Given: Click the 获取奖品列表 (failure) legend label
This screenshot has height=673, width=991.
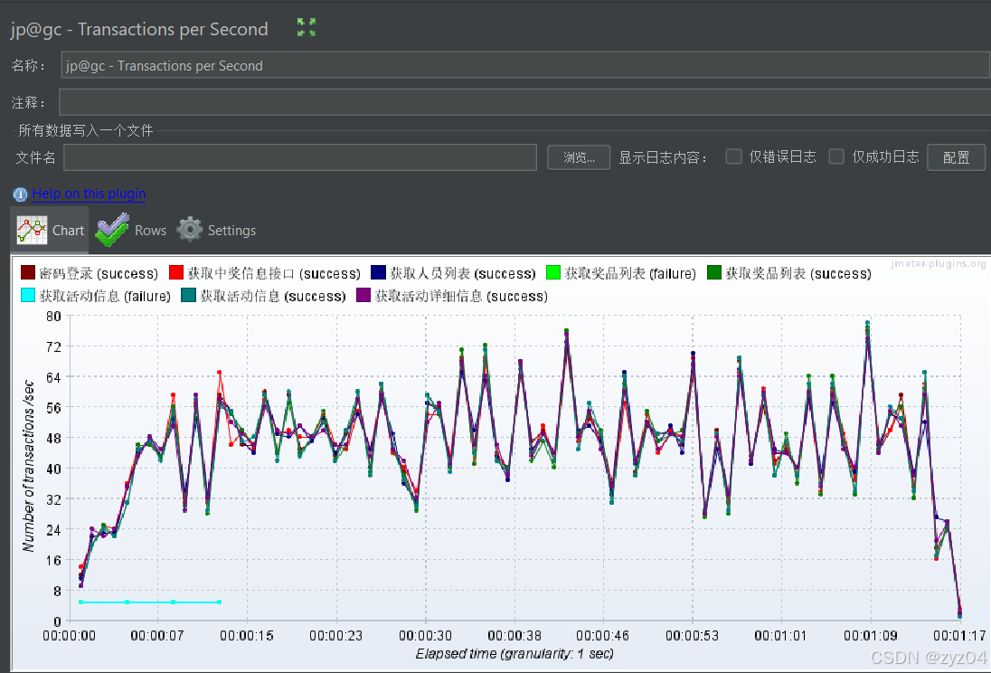Looking at the screenshot, I should tap(631, 273).
